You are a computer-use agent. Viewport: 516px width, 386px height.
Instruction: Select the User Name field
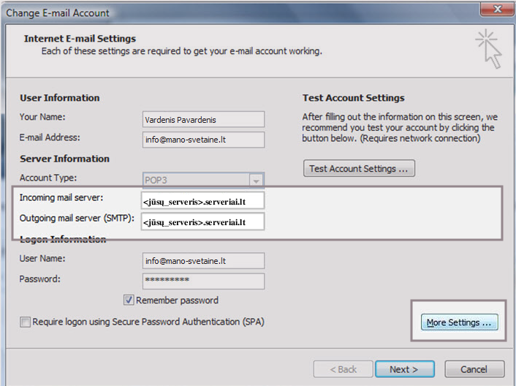[203, 260]
